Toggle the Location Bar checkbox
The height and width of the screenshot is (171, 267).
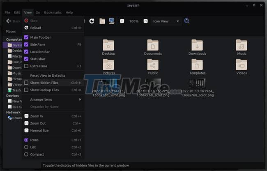tap(26, 52)
